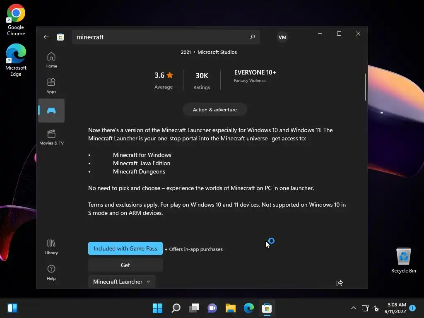Image resolution: width=424 pixels, height=318 pixels.
Task: Open Home in the Store sidebar
Action: [x=51, y=60]
